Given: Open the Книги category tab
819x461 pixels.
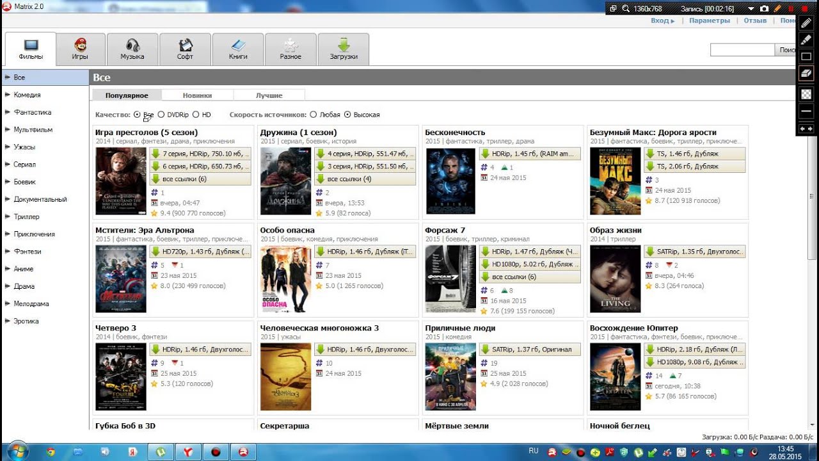Looking at the screenshot, I should tap(238, 49).
